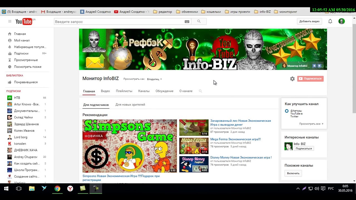The width and height of the screenshot is (356, 200).
Task: Open channel settings gear icon
Action: [x=292, y=79]
